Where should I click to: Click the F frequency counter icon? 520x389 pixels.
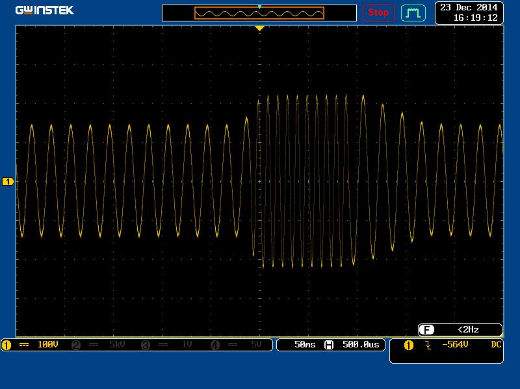[x=427, y=330]
